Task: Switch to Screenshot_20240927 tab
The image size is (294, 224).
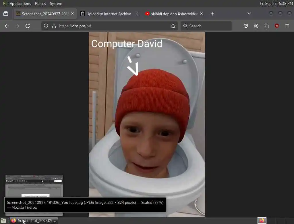Action: [45, 14]
